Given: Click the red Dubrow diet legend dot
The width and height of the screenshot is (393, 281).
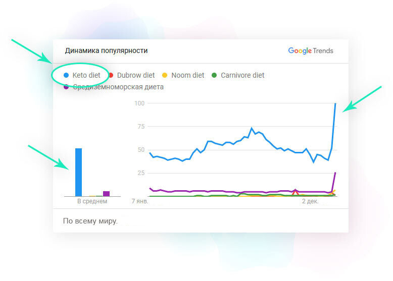Looking at the screenshot, I should point(111,75).
